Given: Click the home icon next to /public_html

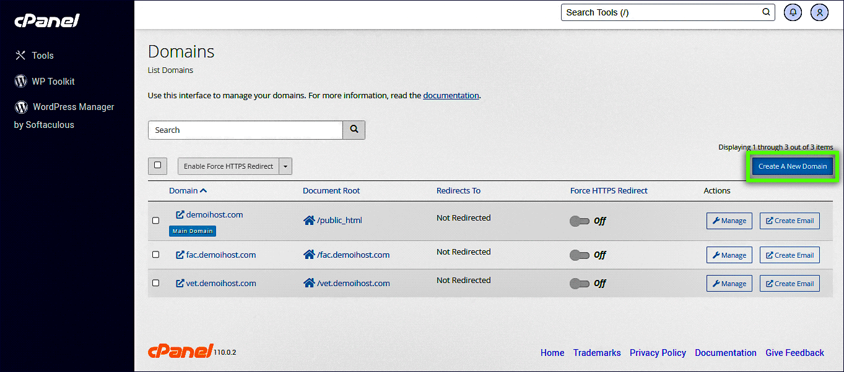Looking at the screenshot, I should [309, 221].
